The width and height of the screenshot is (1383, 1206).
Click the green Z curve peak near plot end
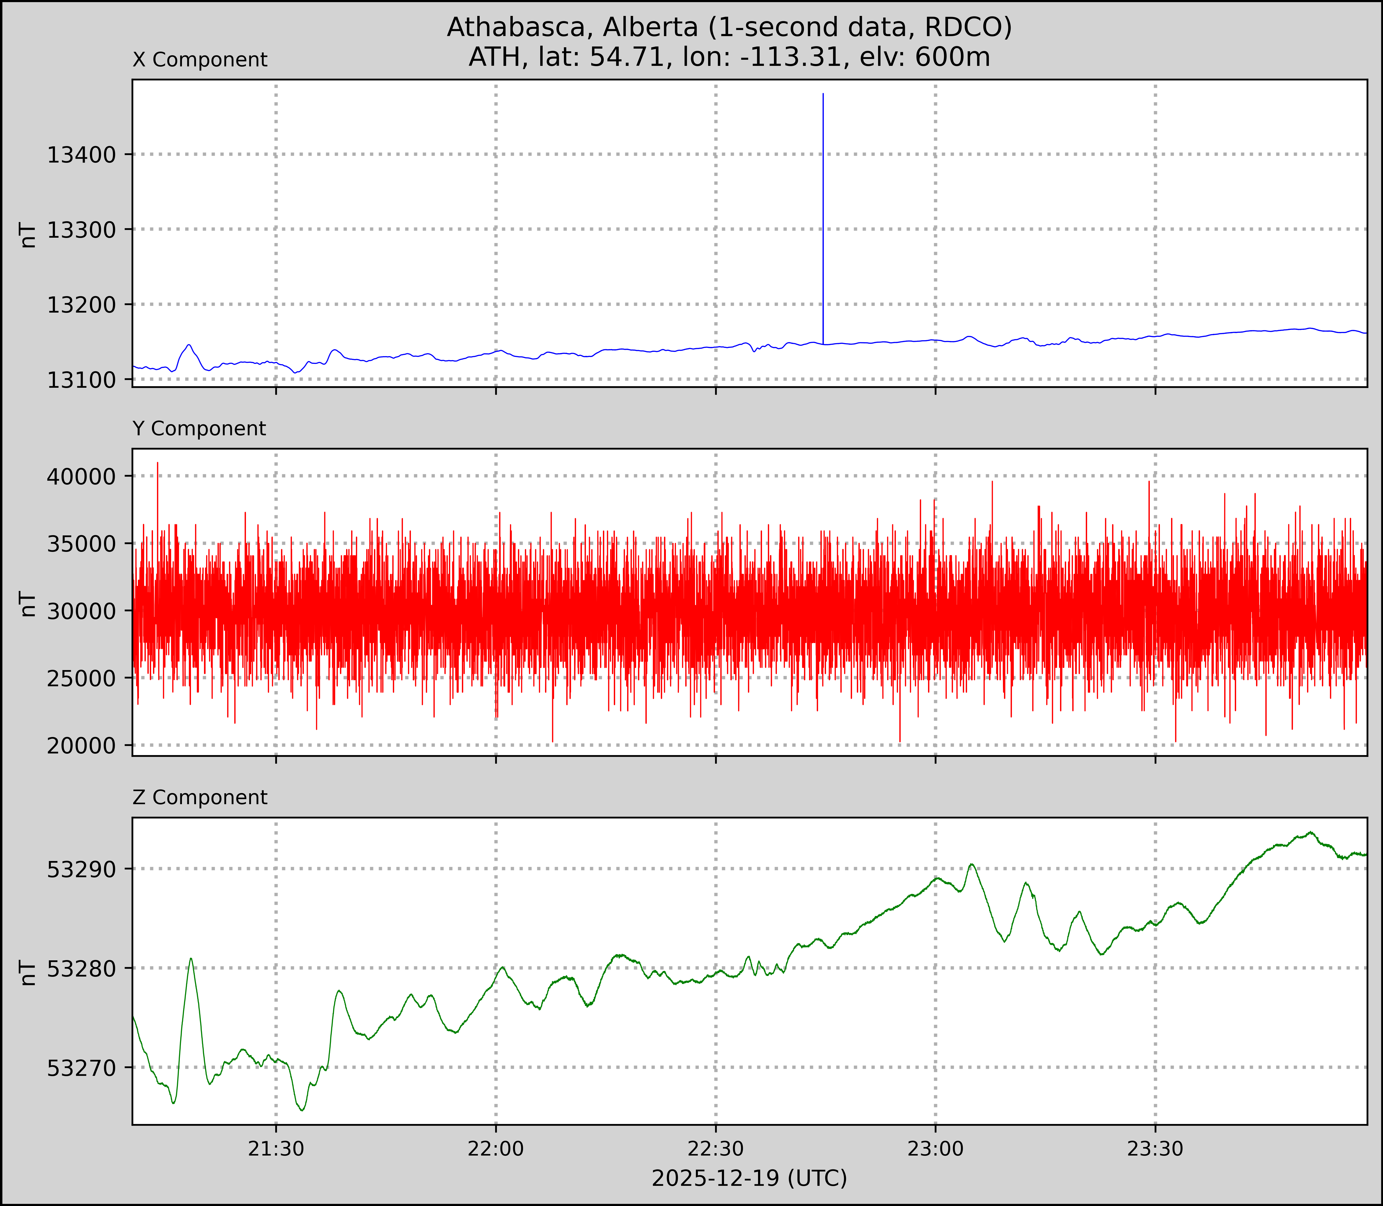[x=1310, y=833]
